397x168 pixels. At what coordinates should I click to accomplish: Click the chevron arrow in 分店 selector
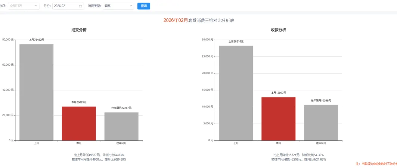pos(36,6)
